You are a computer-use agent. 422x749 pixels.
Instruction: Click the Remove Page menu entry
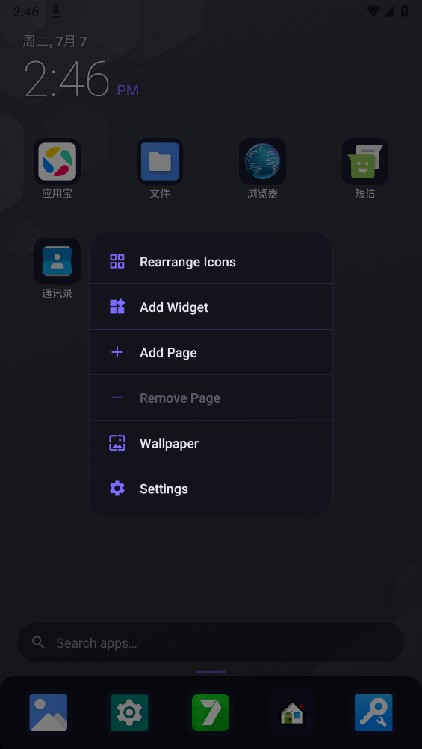coord(211,398)
